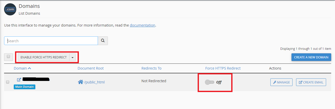This screenshot has width=335, height=109.
Task: Click the external link icon beside domain
Action: point(19,80)
